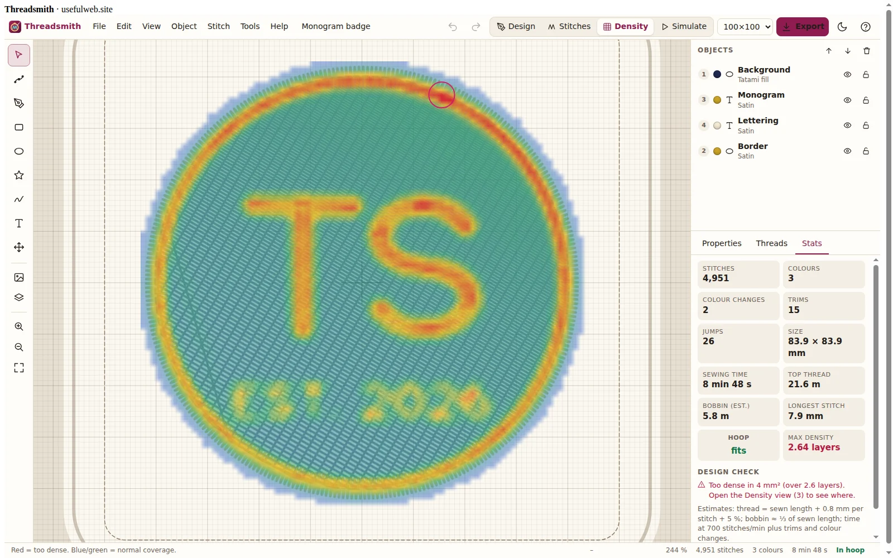Lock the Border object
The width and height of the screenshot is (893, 558).
(x=866, y=151)
